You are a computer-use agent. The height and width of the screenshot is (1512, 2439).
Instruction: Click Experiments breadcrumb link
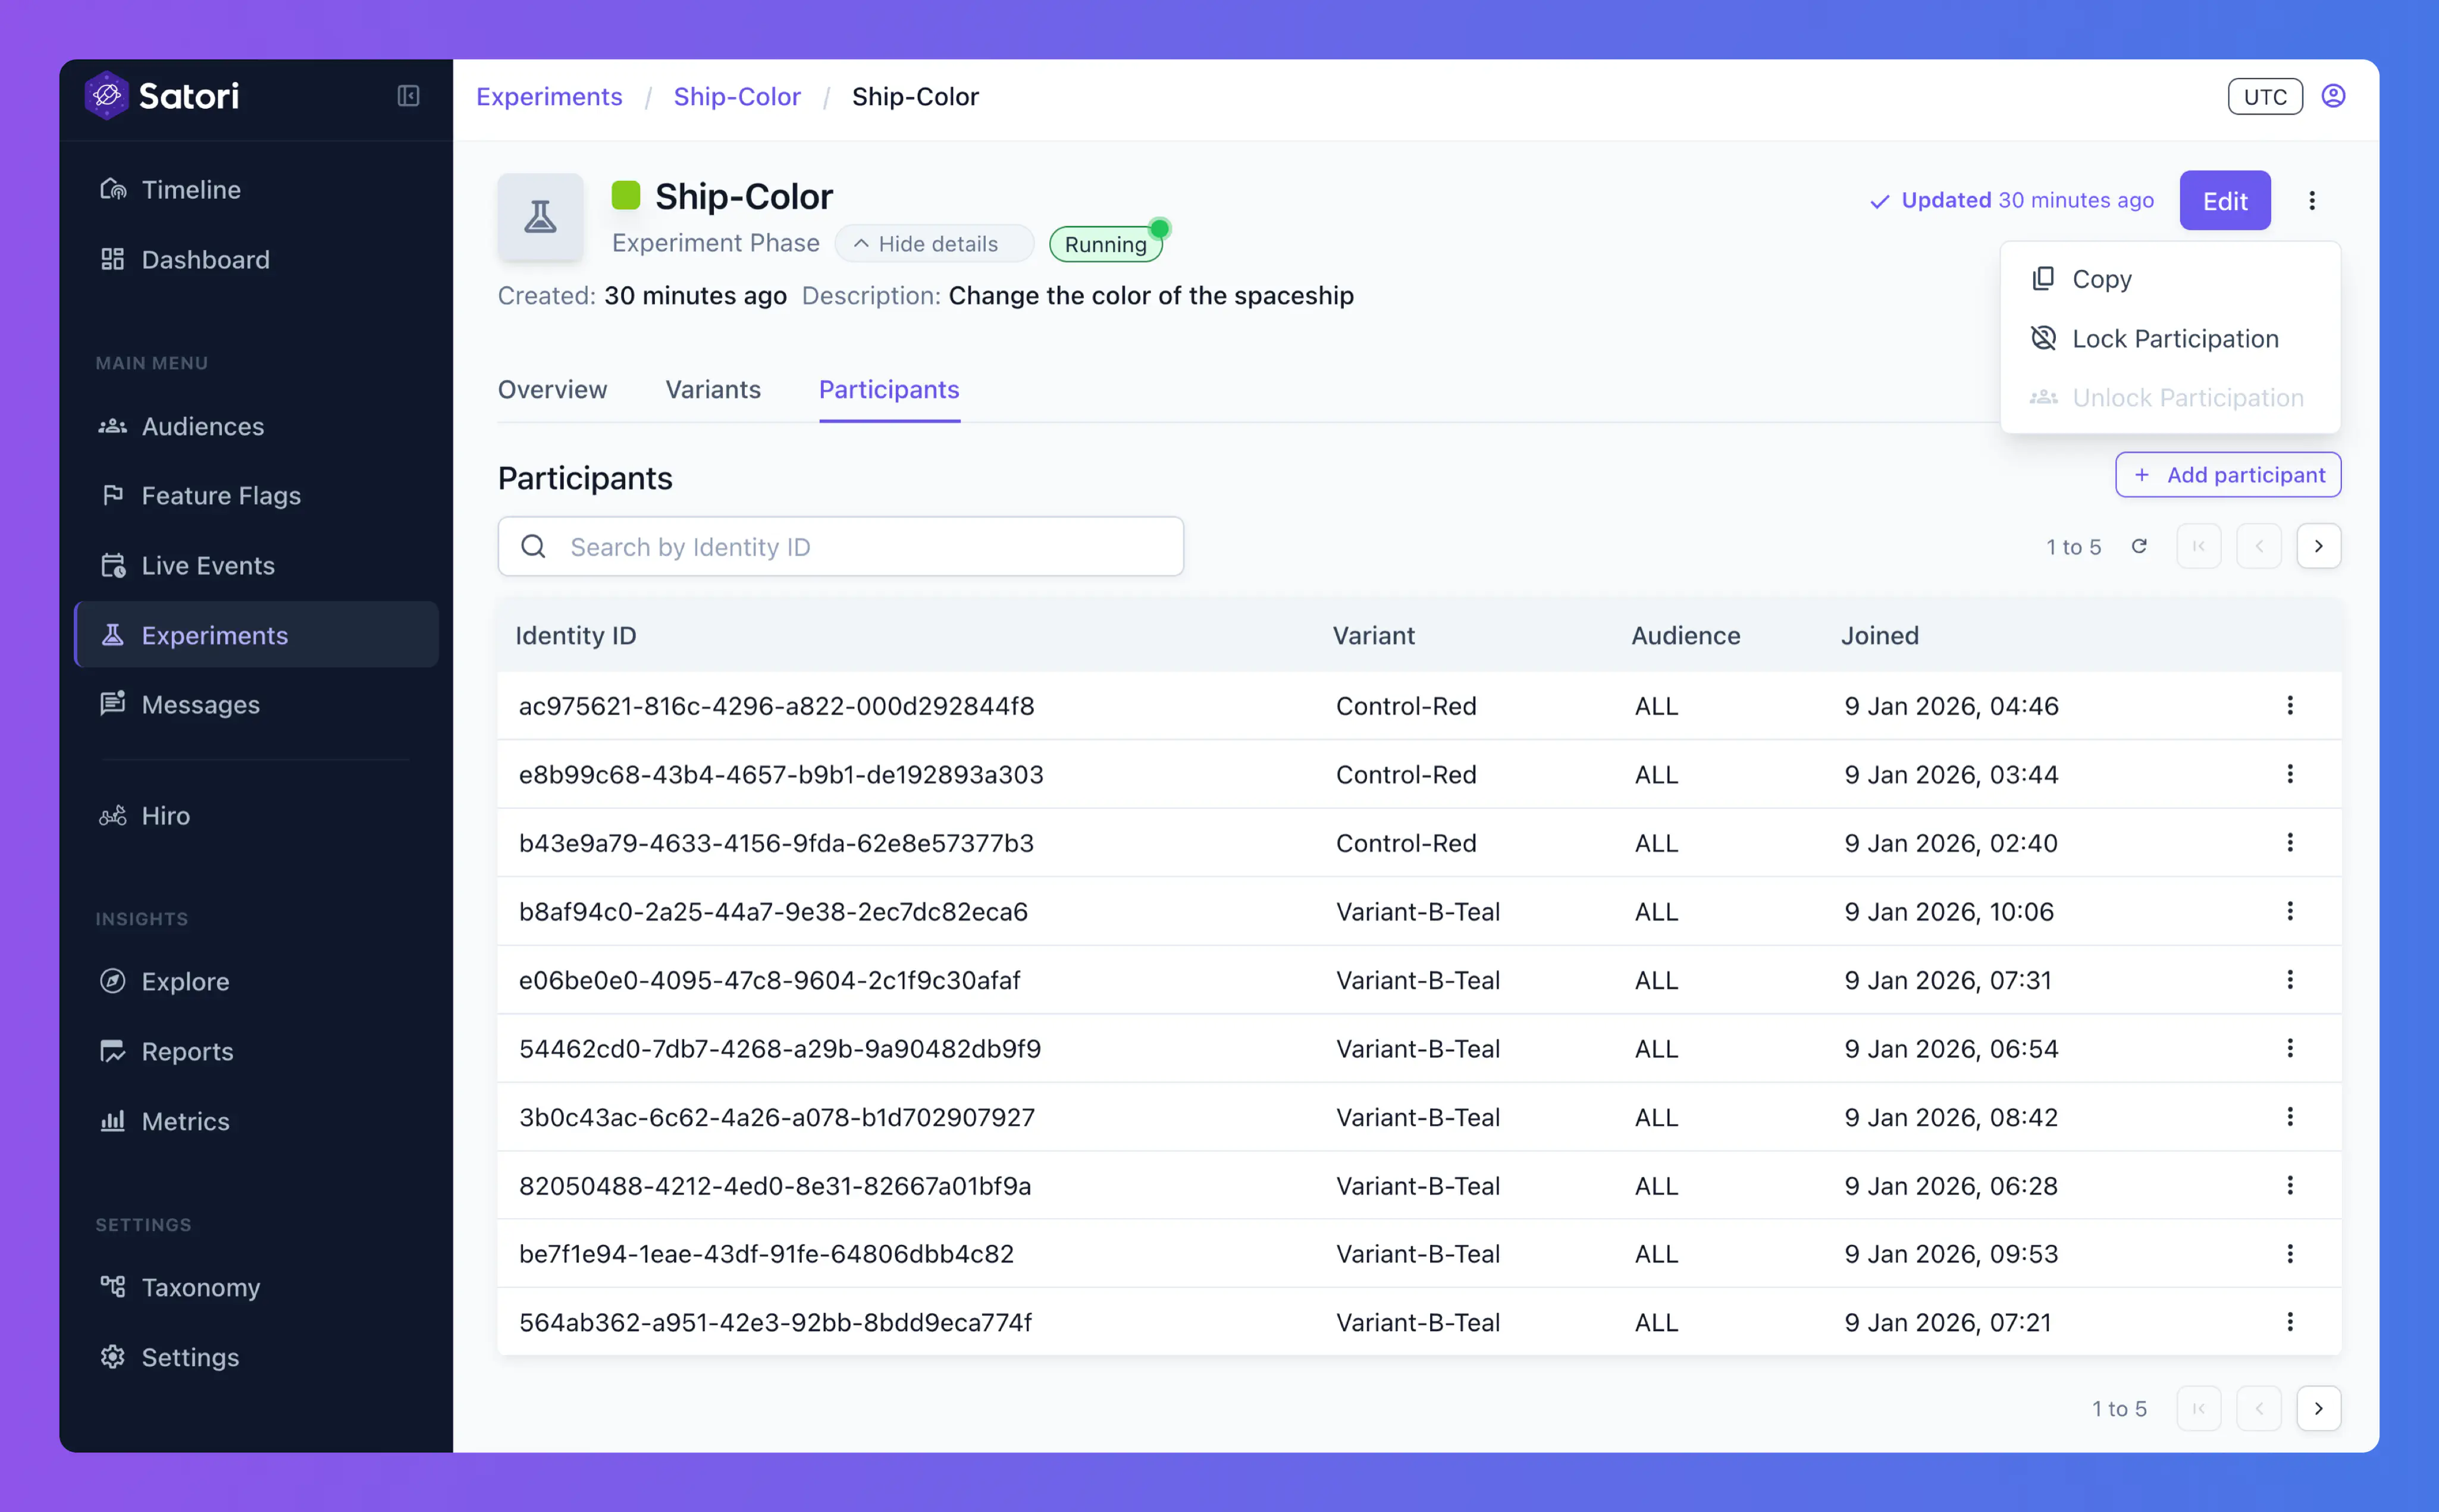549,97
